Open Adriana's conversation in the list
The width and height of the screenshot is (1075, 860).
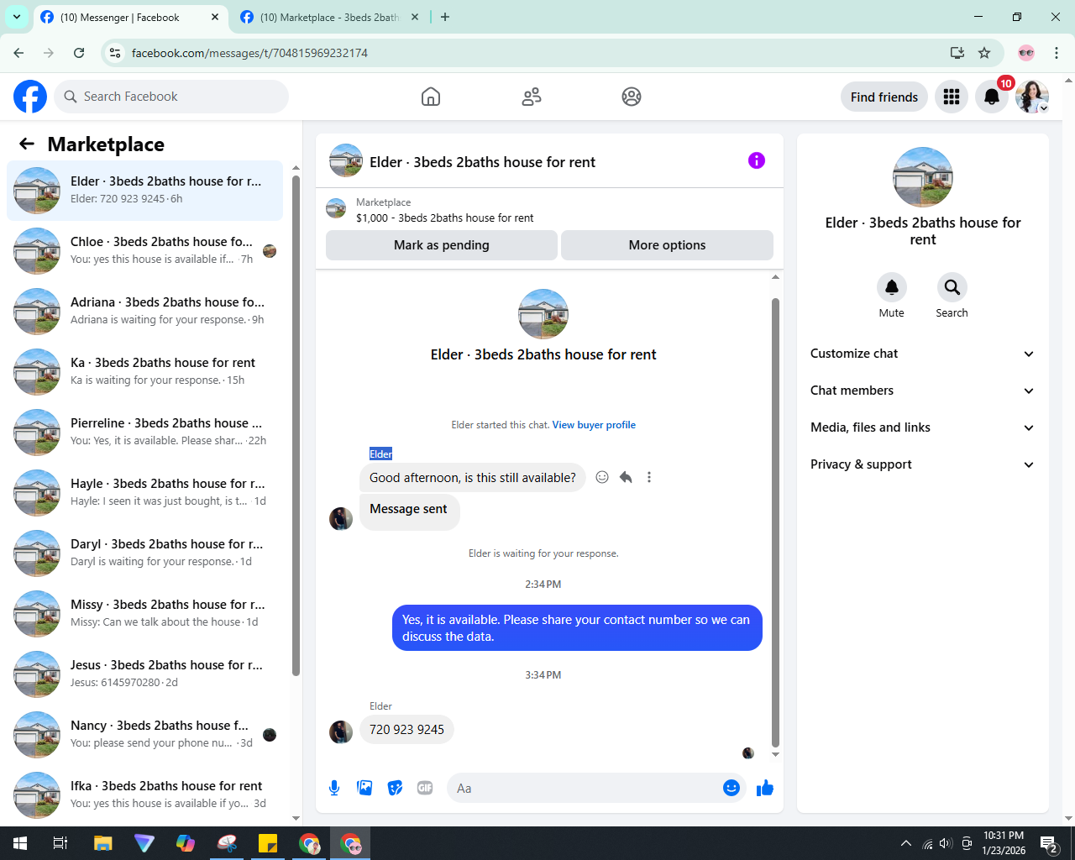(144, 312)
